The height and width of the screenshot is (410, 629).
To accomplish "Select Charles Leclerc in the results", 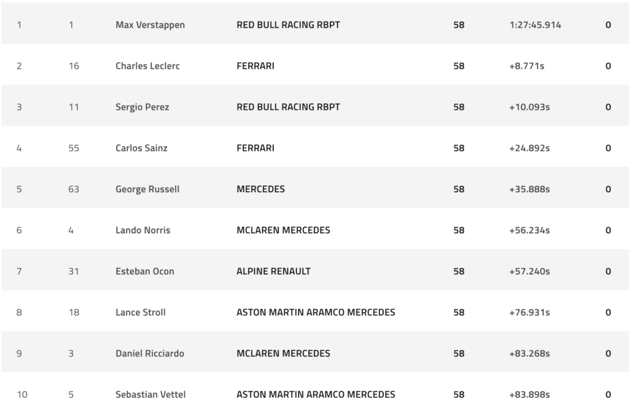I will (147, 66).
